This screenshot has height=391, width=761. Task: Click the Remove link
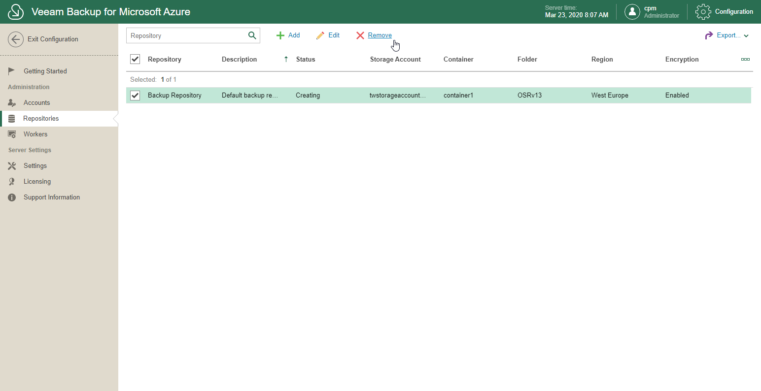point(380,35)
